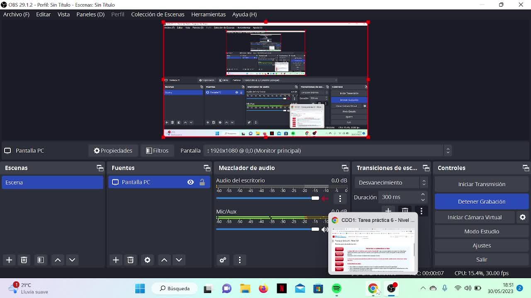Open Ajustes in the Controles dock
Image resolution: width=531 pixels, height=298 pixels.
(482, 245)
